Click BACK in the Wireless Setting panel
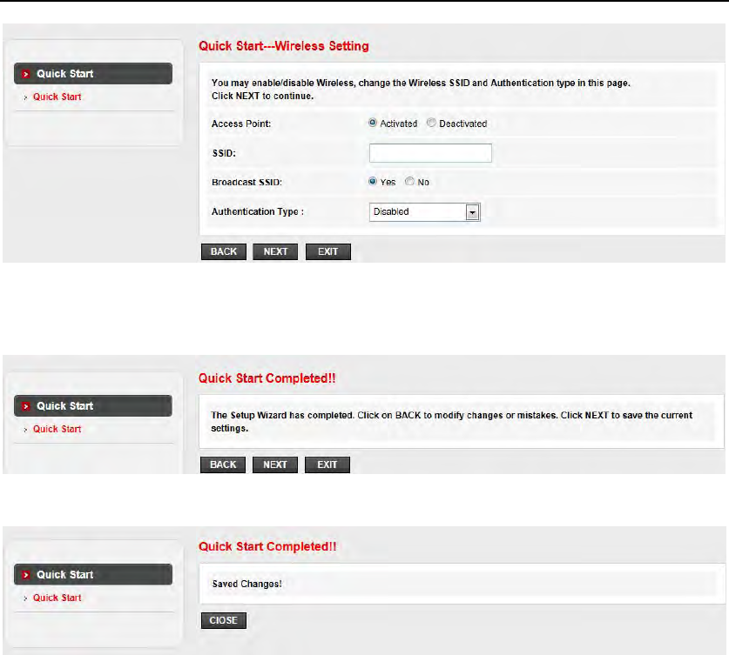The image size is (729, 655). coord(224,251)
